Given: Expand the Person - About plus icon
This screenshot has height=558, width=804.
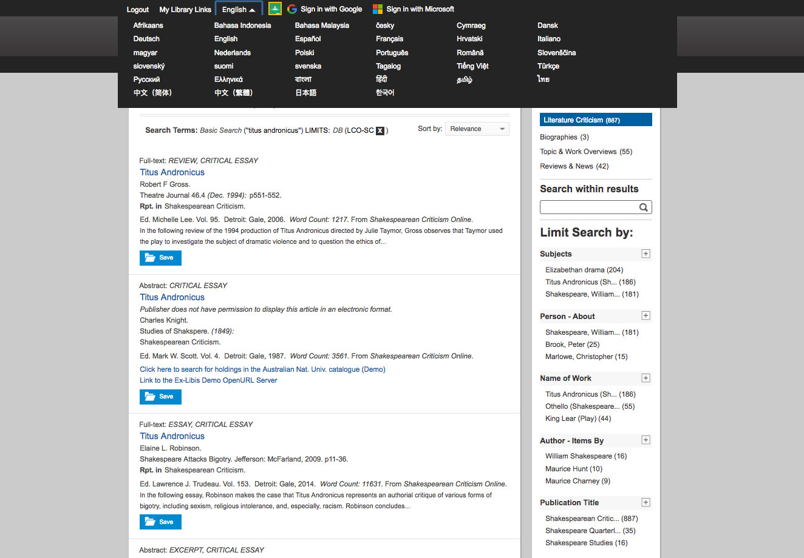Looking at the screenshot, I should [x=646, y=315].
